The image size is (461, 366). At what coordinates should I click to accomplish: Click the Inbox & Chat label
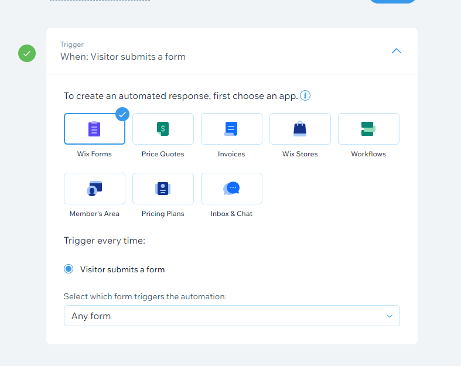click(231, 214)
